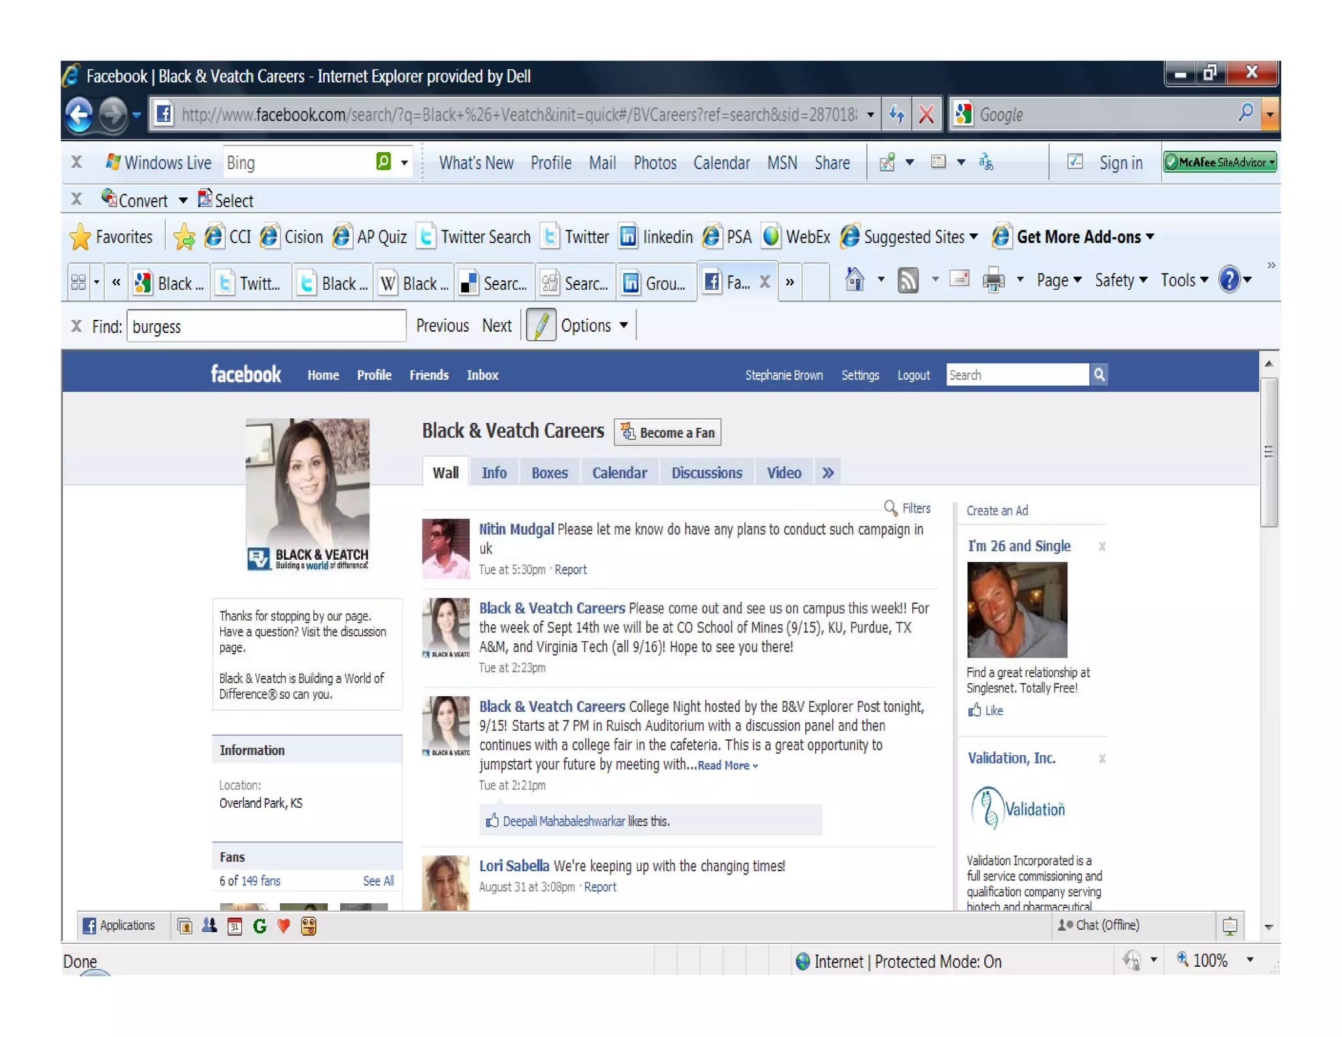This screenshot has height=1037, width=1342.
Task: Expand more page tabs chevron after Video
Action: pos(828,473)
